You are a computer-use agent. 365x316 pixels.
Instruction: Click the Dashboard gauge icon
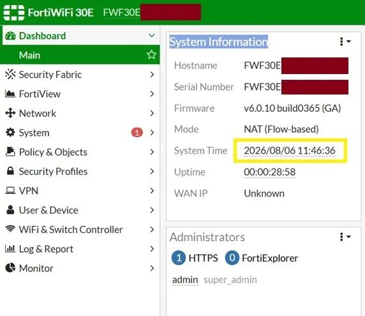(10, 36)
